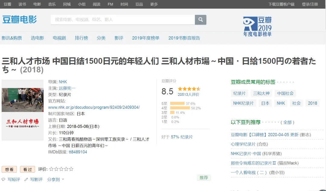Viewport: 326px width, 191px height.
Task: Open the 更多 menu in top bar
Action: 154,4
